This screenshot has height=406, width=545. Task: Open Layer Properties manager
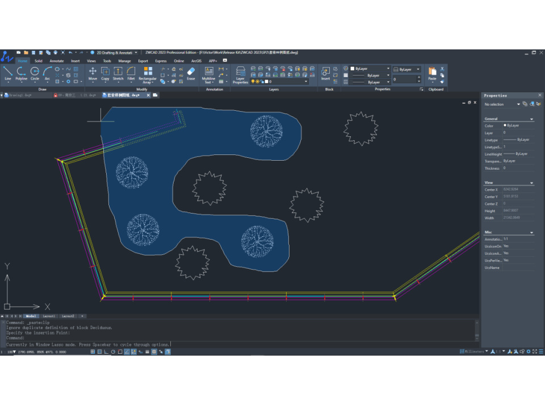(x=240, y=75)
